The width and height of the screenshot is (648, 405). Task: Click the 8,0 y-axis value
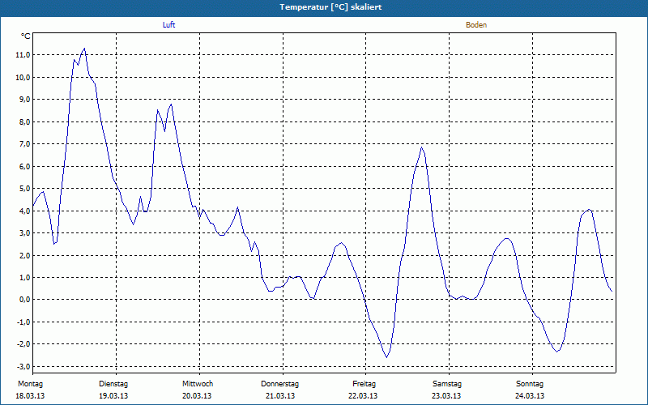coord(24,122)
